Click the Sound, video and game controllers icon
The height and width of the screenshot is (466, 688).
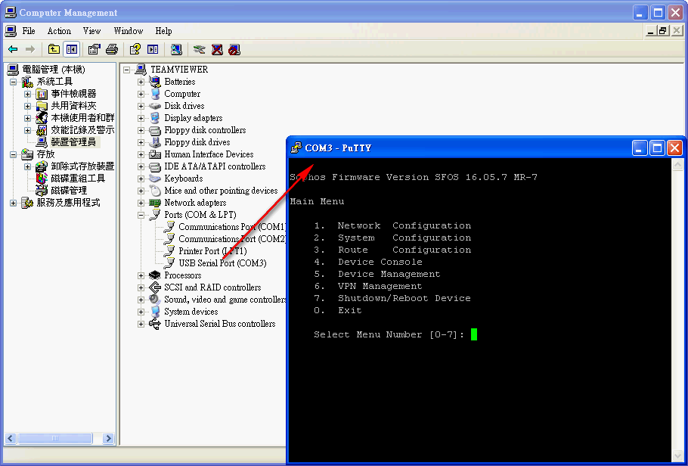click(x=154, y=300)
